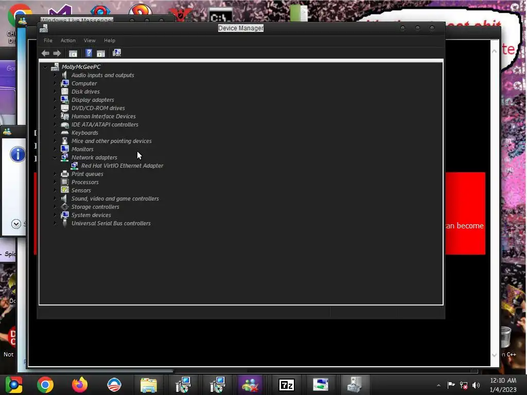Switch to Windows Live Messenger taskbar icon
The height and width of the screenshot is (395, 527).
coord(250,385)
